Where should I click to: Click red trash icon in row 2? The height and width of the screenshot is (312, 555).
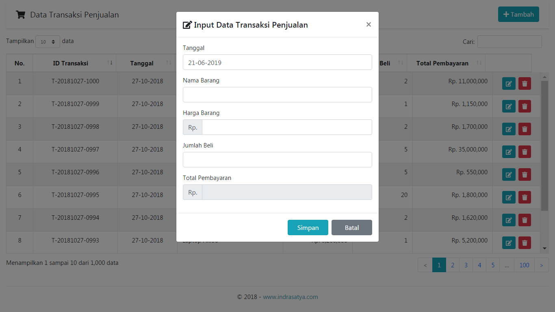click(x=525, y=106)
